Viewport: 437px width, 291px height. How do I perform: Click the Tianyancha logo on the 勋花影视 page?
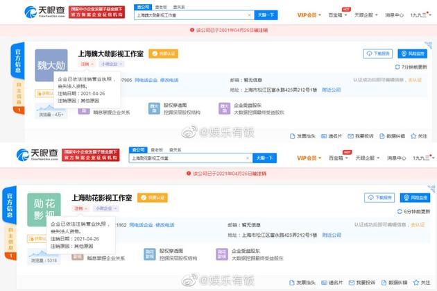point(37,155)
